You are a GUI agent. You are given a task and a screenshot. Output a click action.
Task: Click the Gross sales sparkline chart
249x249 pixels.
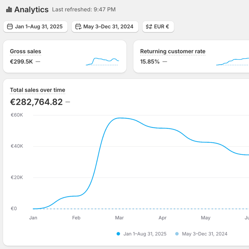(x=102, y=61)
